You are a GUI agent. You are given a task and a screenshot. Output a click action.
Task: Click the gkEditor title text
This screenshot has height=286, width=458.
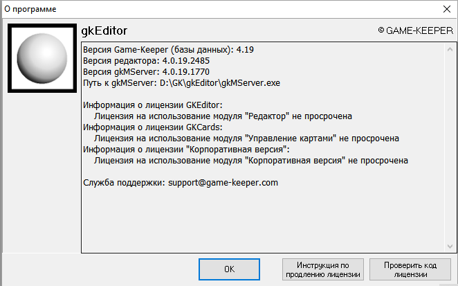point(104,30)
